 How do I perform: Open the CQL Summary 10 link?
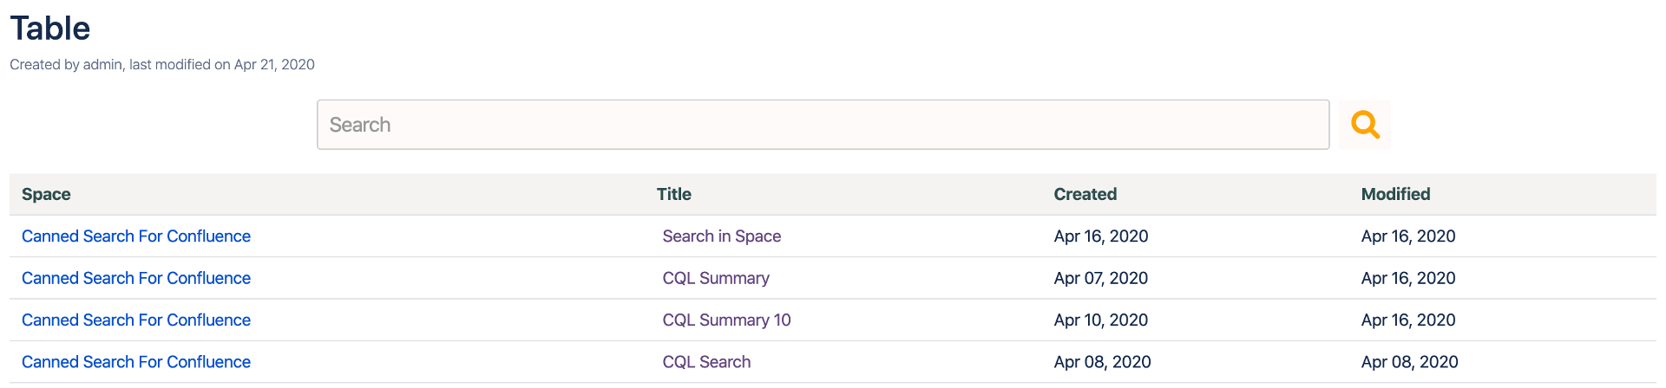(726, 320)
